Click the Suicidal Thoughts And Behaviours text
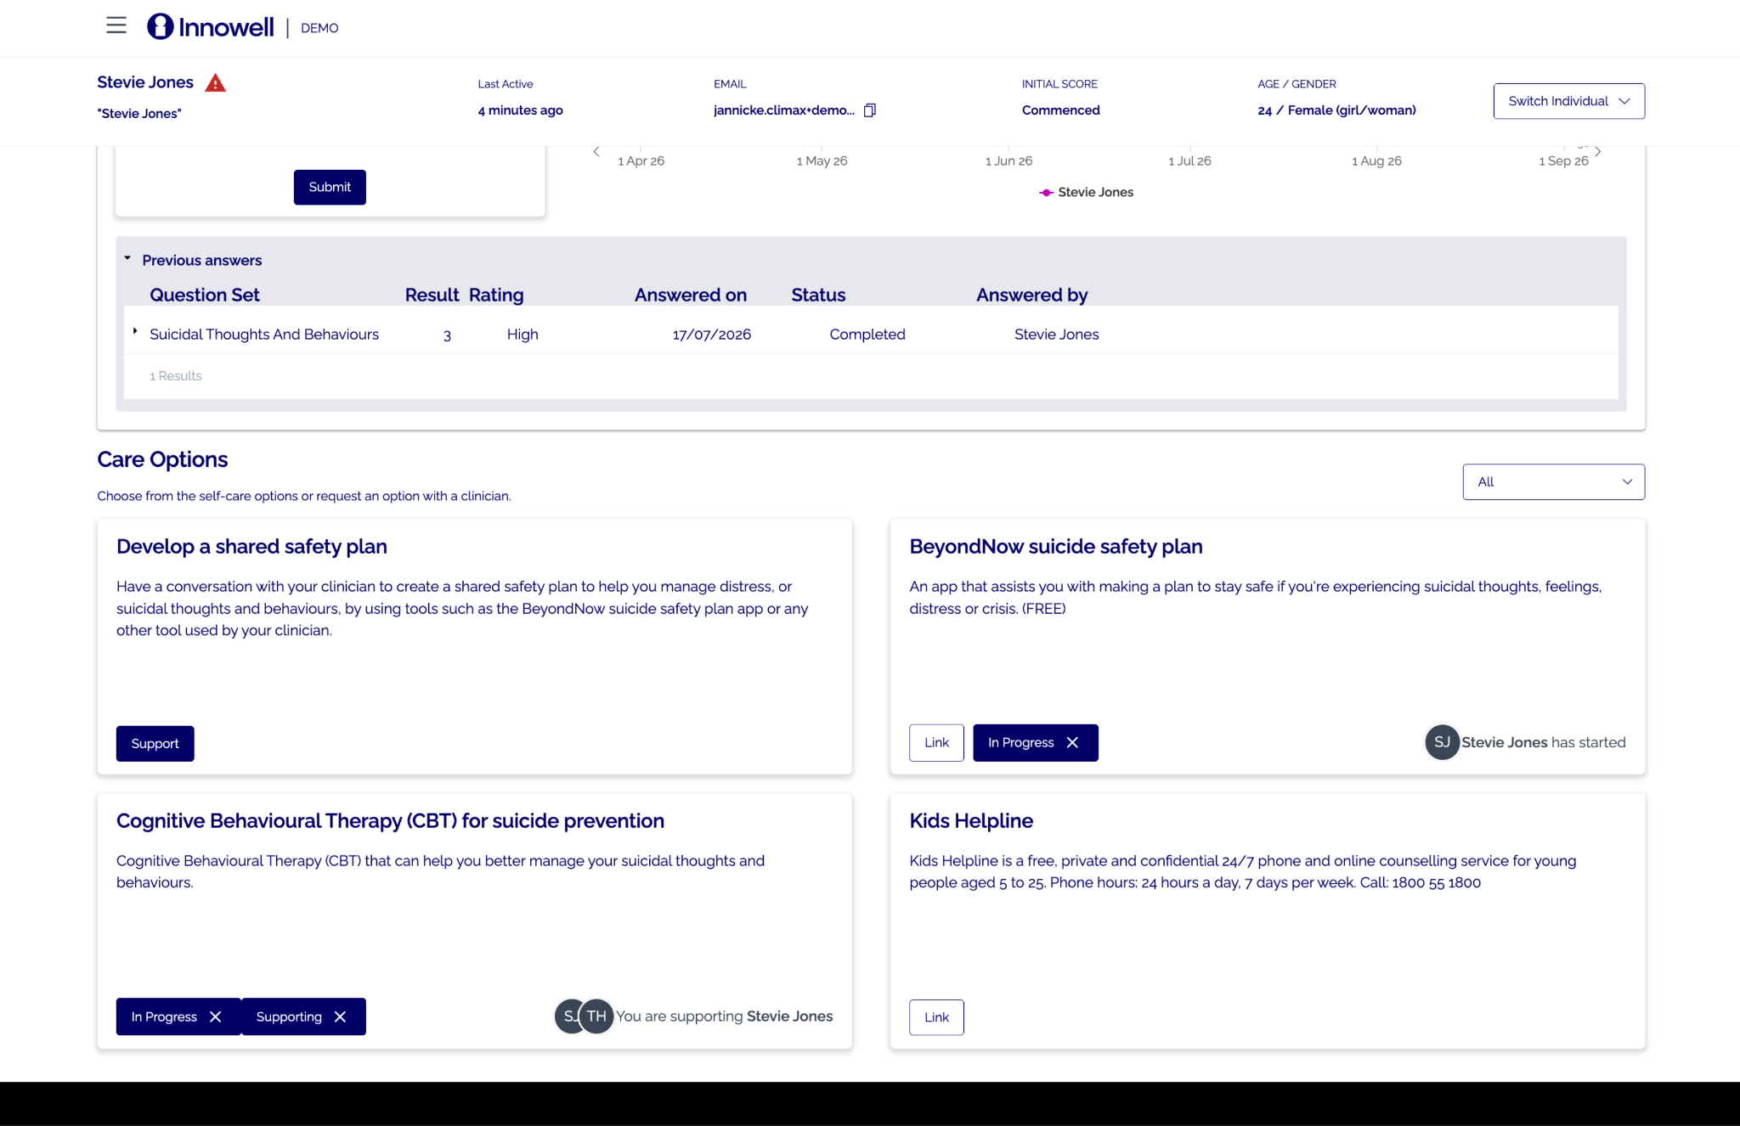1740x1126 pixels. pos(264,335)
